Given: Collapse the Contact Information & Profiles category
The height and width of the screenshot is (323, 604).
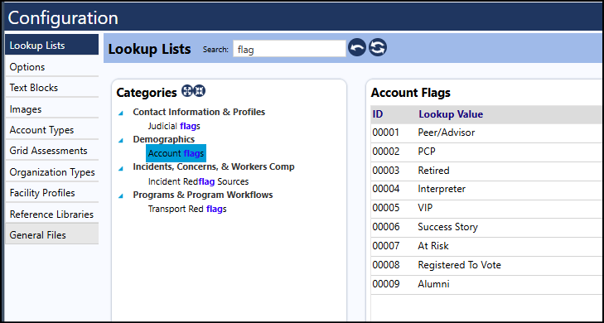Looking at the screenshot, I should pyautogui.click(x=121, y=113).
